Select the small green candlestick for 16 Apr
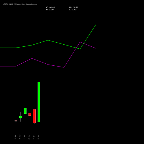This screenshot has width=144, height=144. tap(20, 117)
